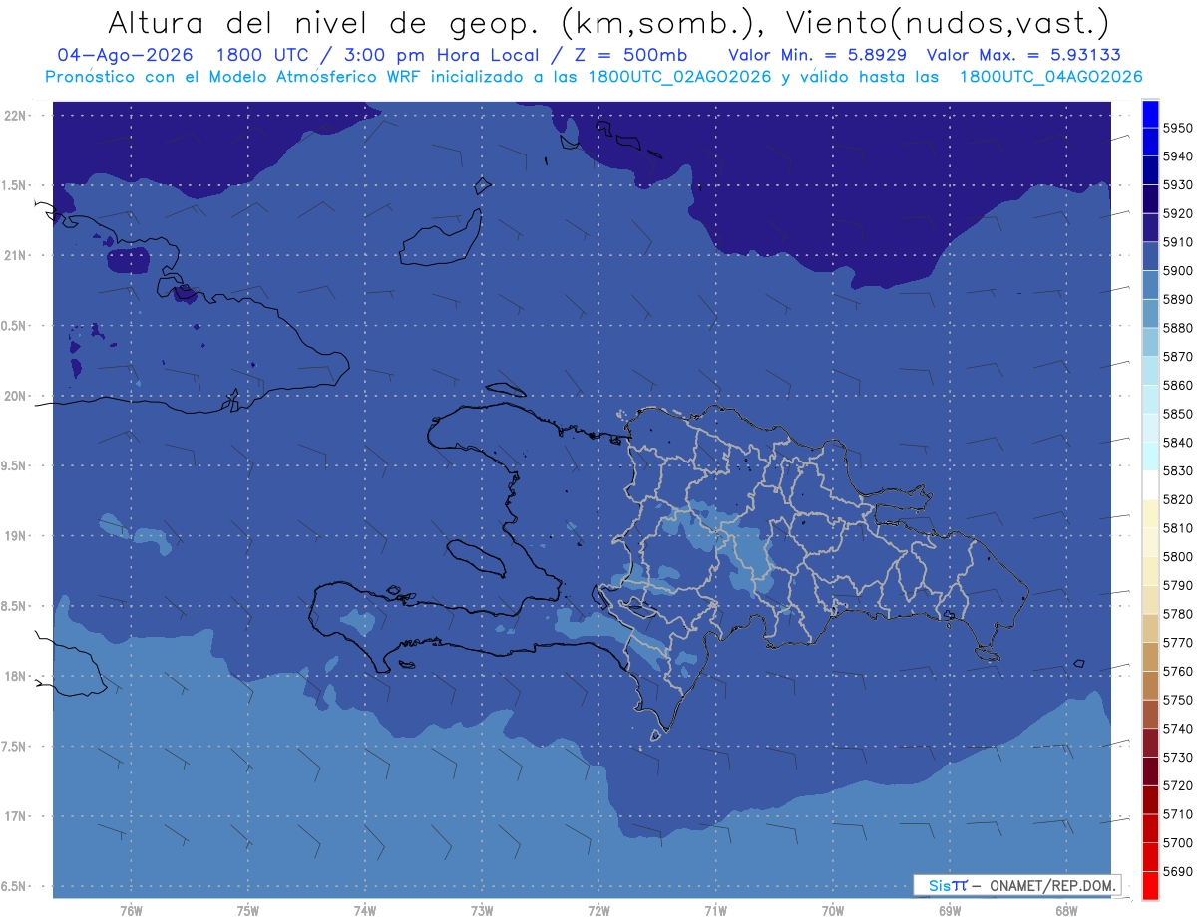
Task: Click the '74W' longitude label
Action: coord(365,910)
